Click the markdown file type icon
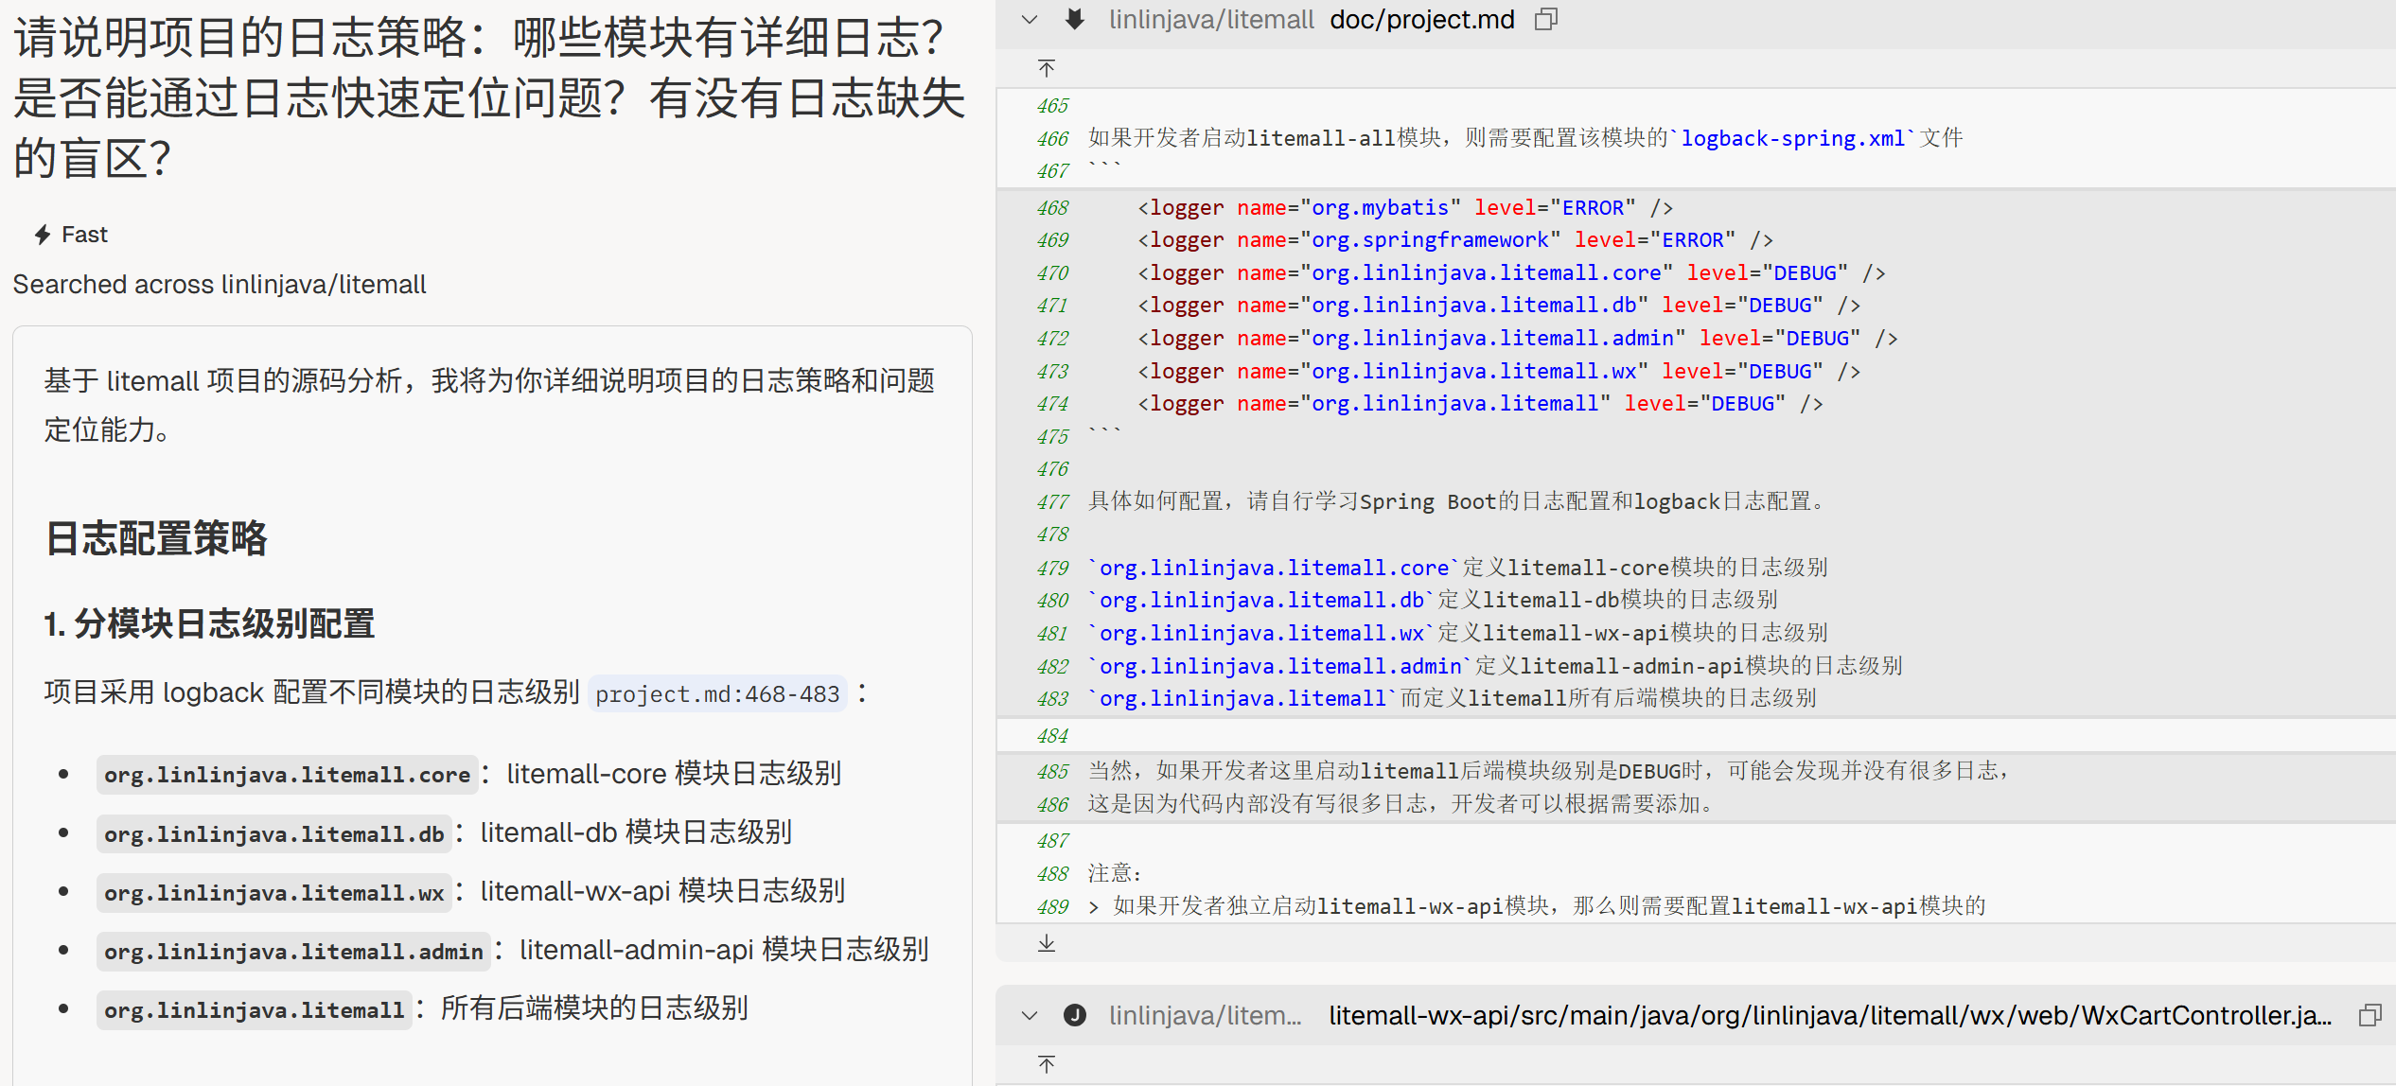 1075,19
